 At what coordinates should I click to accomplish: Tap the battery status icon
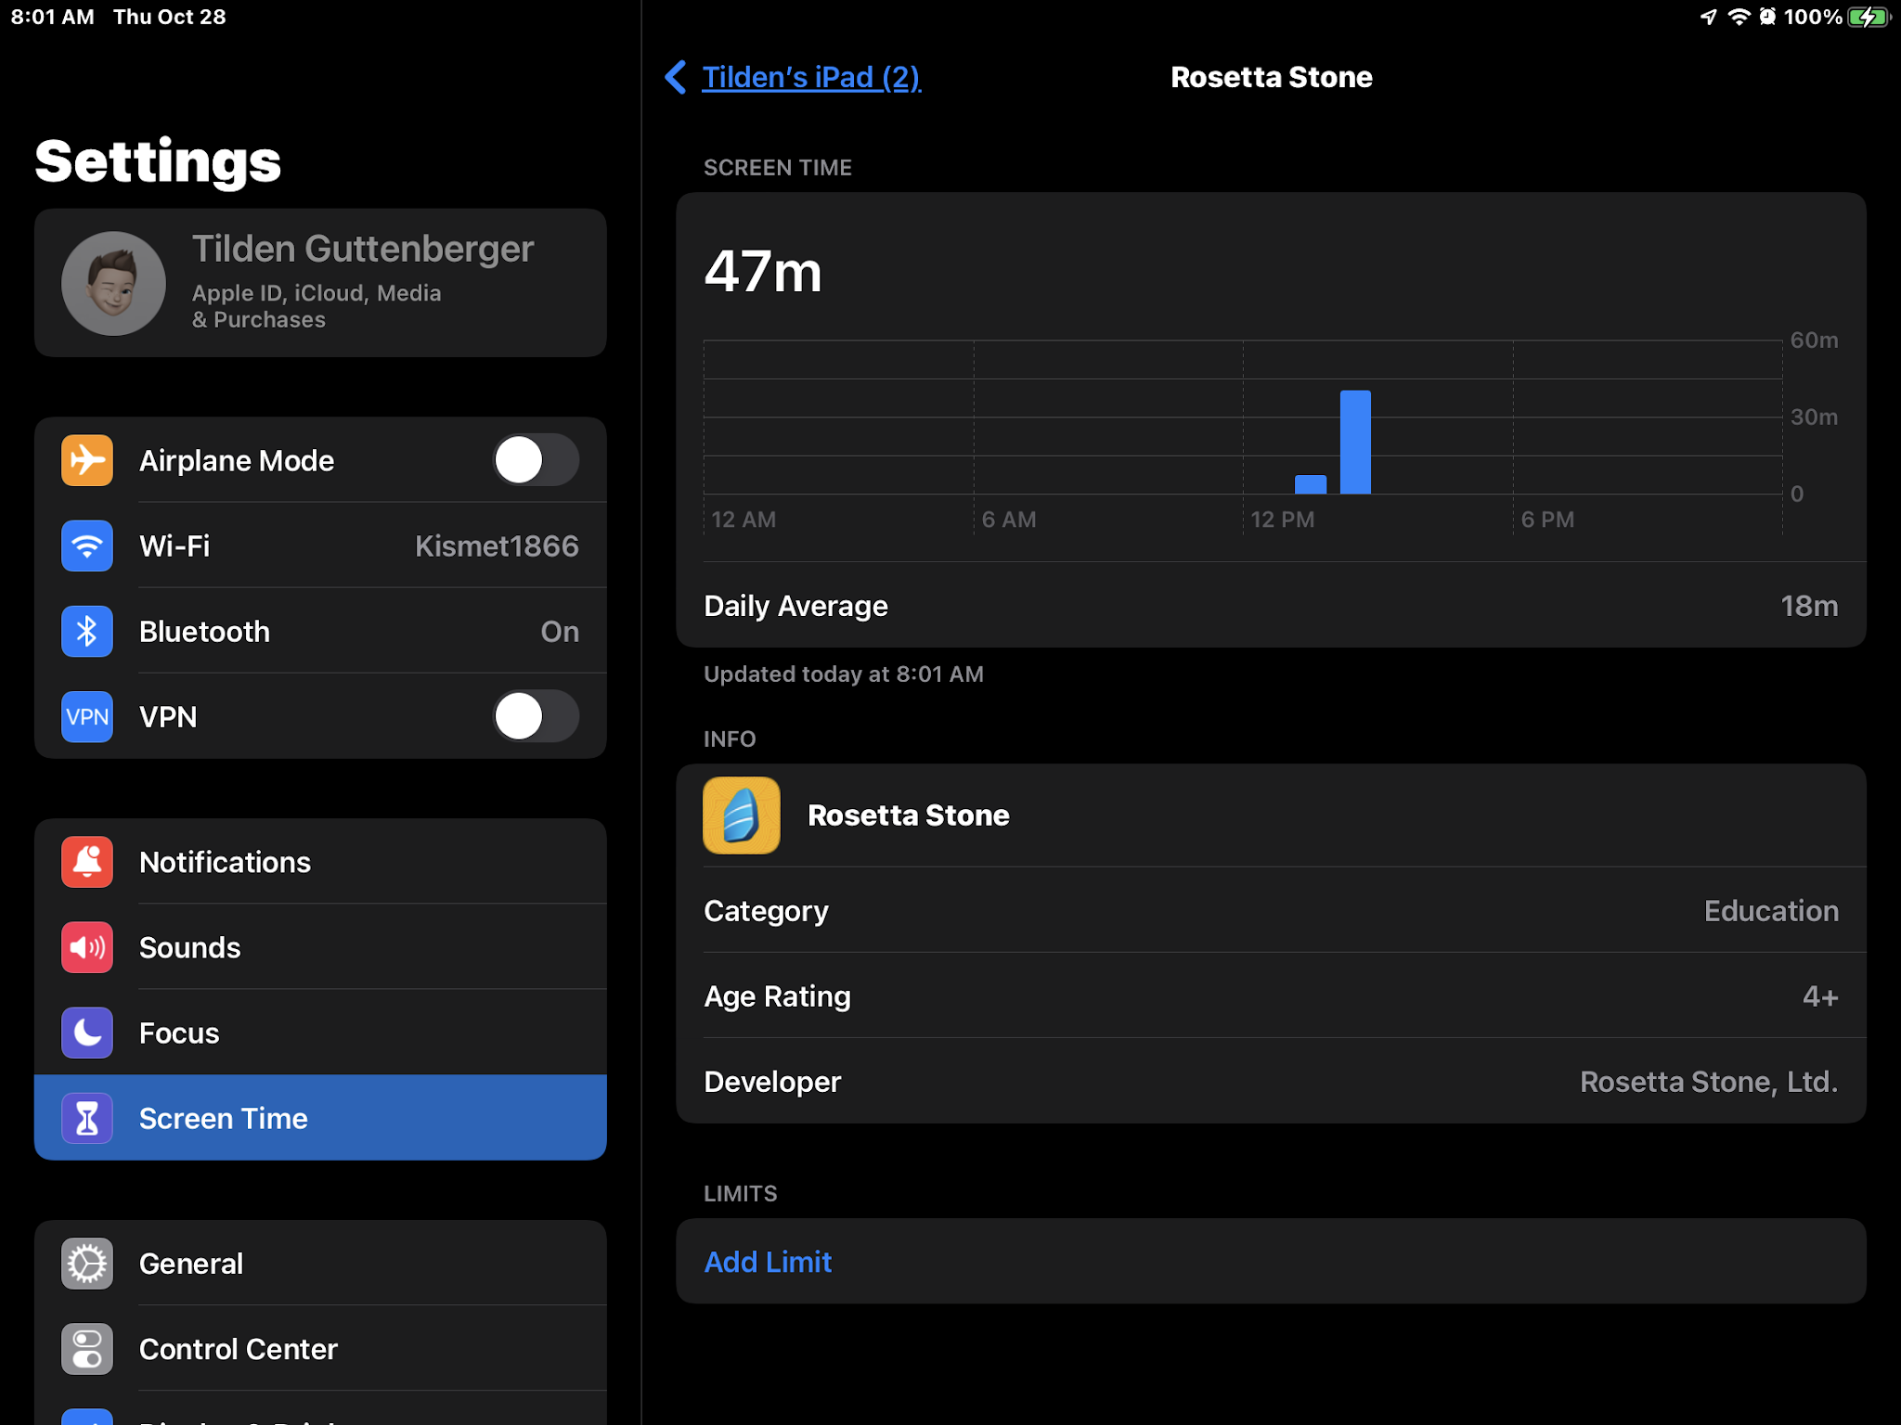(x=1869, y=17)
